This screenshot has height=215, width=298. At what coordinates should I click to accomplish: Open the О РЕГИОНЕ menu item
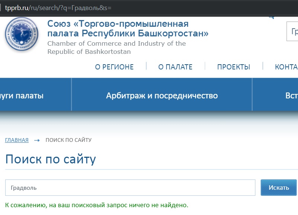coord(114,67)
